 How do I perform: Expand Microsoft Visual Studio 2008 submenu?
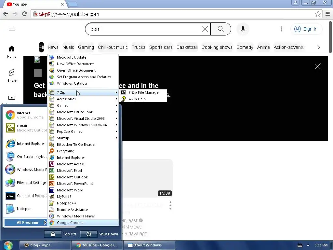click(83, 118)
